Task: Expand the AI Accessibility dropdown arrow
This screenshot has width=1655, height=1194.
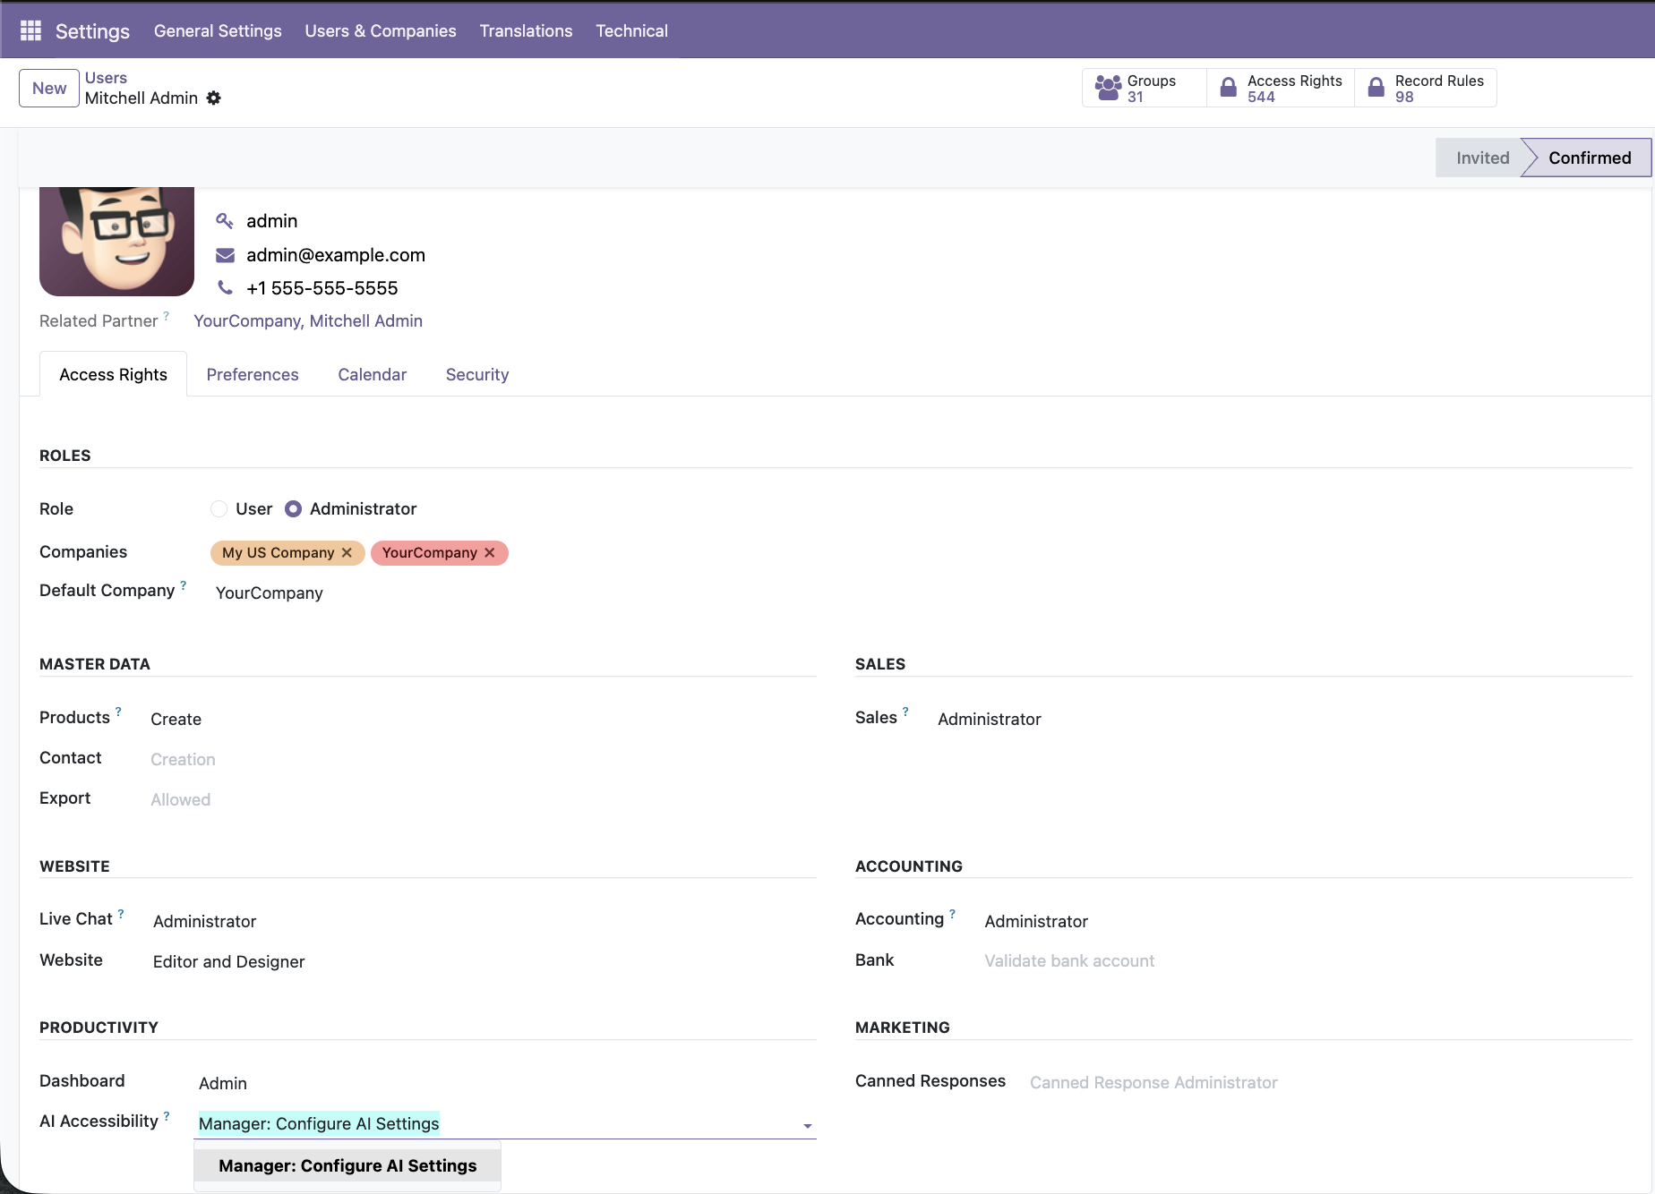Action: (x=808, y=1126)
